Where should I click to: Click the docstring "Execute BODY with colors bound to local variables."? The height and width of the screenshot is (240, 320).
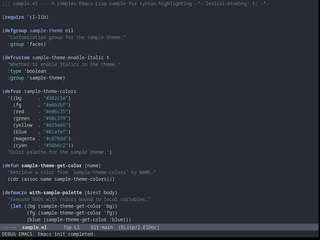tap(79, 199)
